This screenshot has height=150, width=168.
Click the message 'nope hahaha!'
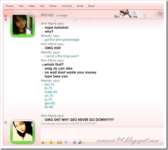tap(57, 28)
